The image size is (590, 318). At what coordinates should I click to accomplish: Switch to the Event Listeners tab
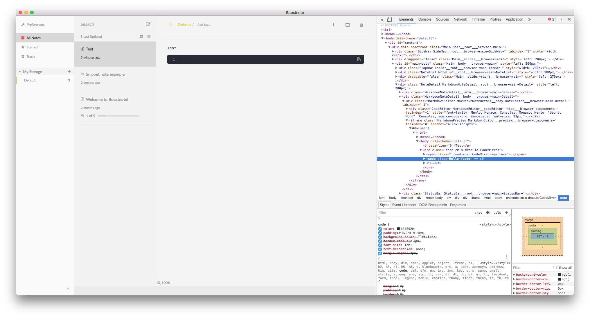(404, 205)
